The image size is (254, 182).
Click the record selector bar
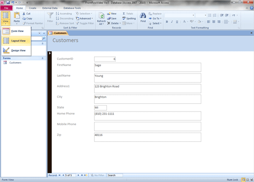tap(50, 112)
